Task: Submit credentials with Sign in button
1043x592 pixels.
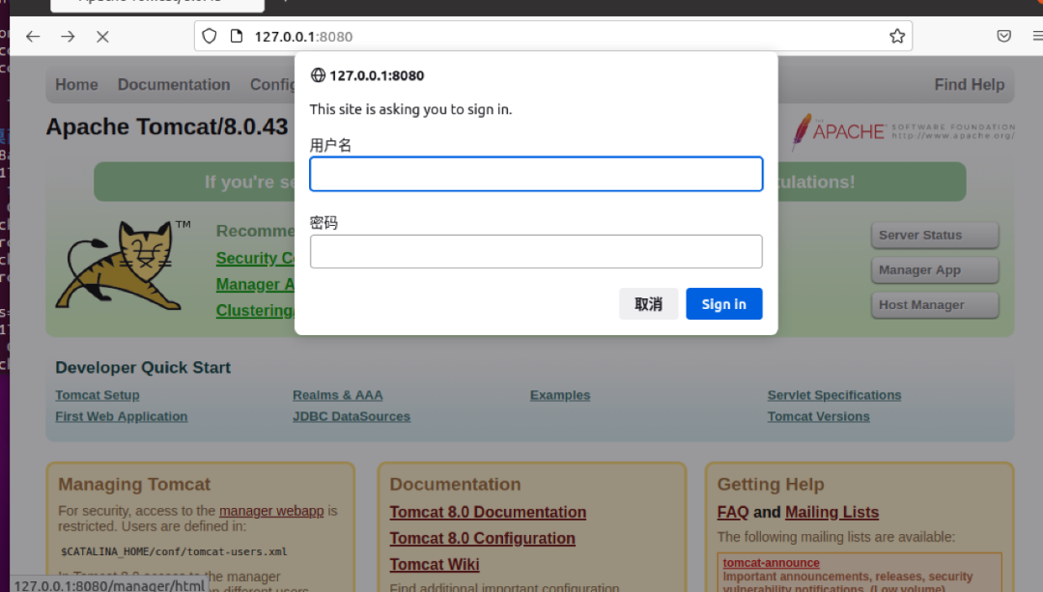Action: point(723,304)
